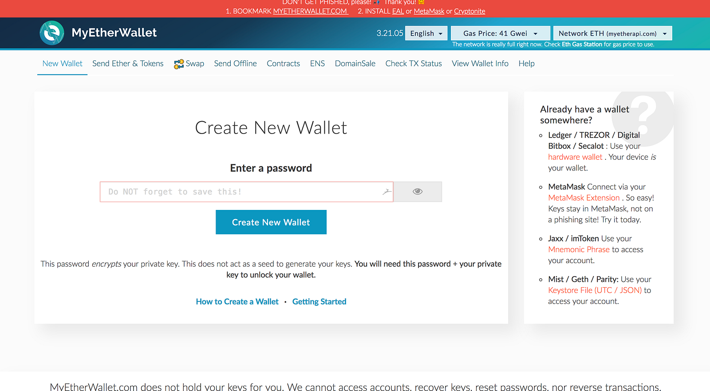Open the Cryptonite link in the banner
The image size is (710, 391).
[x=469, y=11]
